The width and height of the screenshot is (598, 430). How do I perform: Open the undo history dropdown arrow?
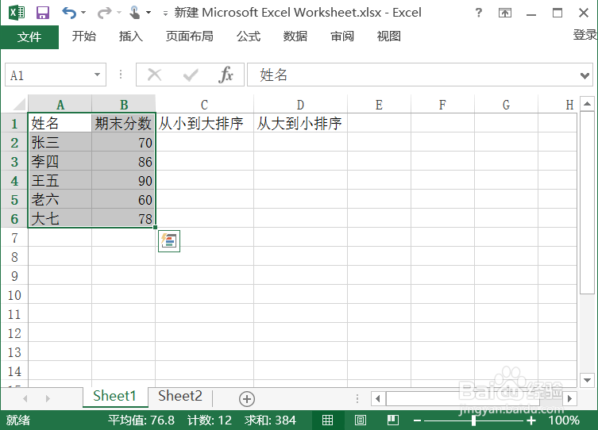pyautogui.click(x=83, y=13)
